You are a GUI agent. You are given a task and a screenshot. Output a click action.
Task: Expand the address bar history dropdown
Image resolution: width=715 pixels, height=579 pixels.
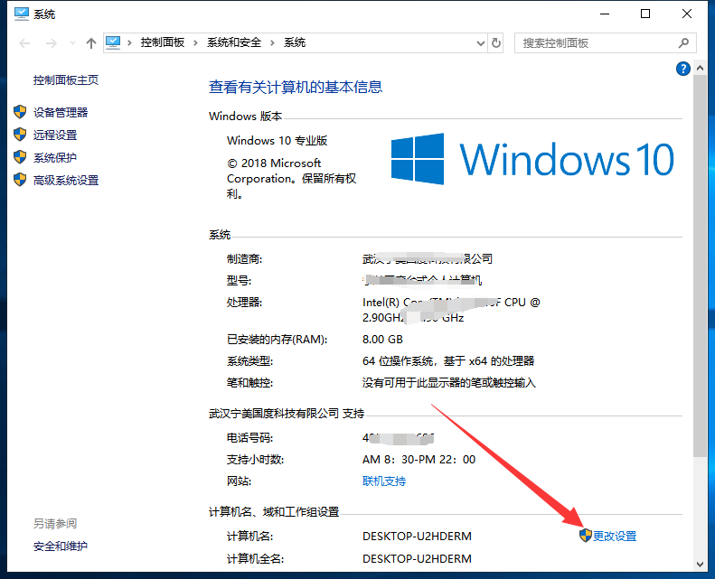(x=480, y=42)
